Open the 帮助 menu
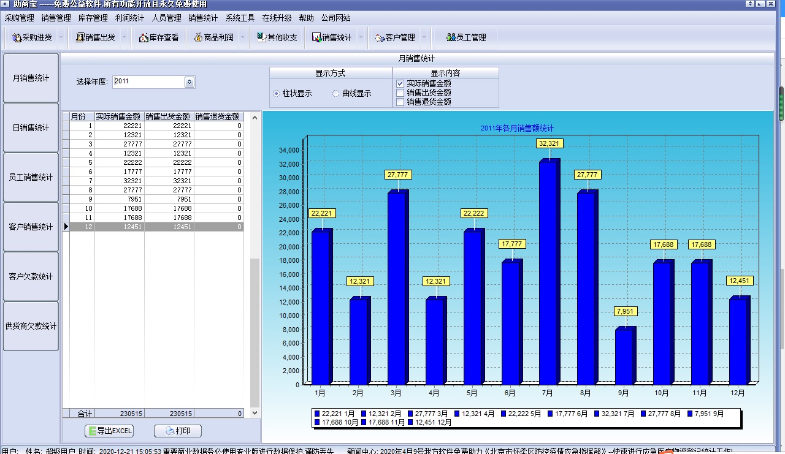This screenshot has width=785, height=454. coord(306,18)
